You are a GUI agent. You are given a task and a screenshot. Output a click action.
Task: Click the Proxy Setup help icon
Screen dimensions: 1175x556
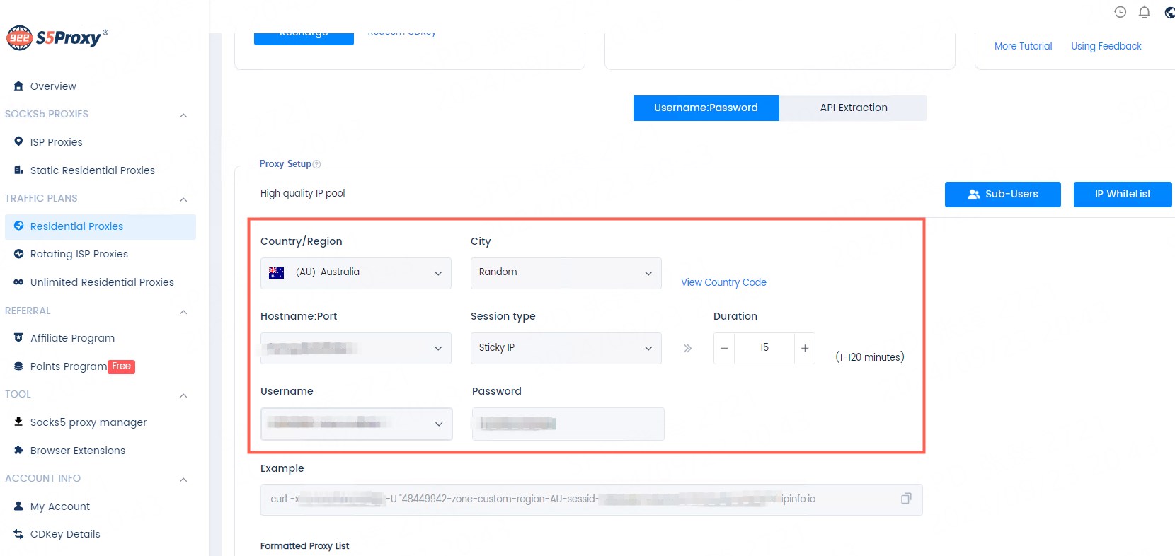tap(316, 164)
